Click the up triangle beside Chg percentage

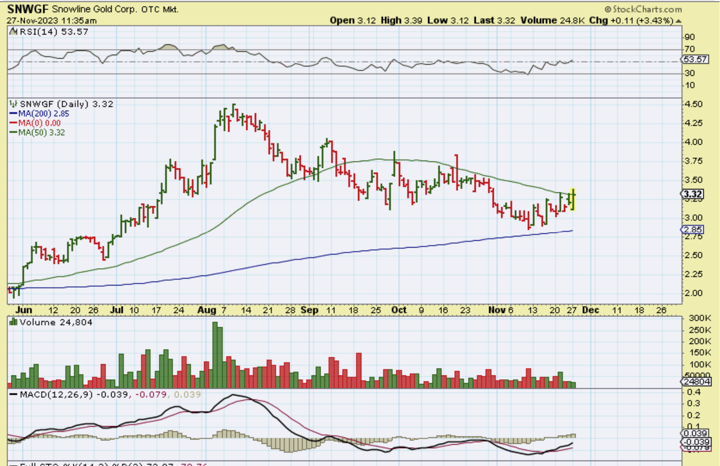[678, 21]
